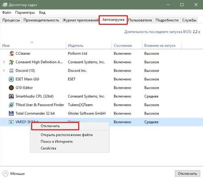Viewport: 203px width, 181px height.
Task: Switch to the Пользователи tab
Action: coord(140,20)
